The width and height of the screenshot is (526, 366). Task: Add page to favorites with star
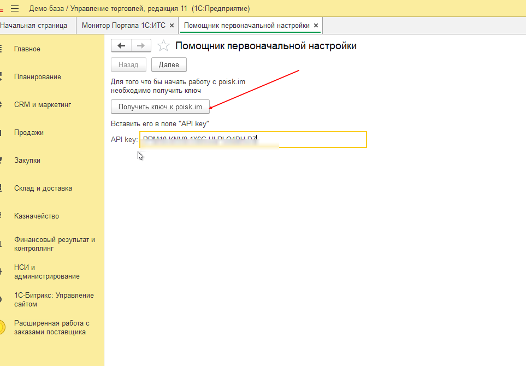tap(163, 46)
